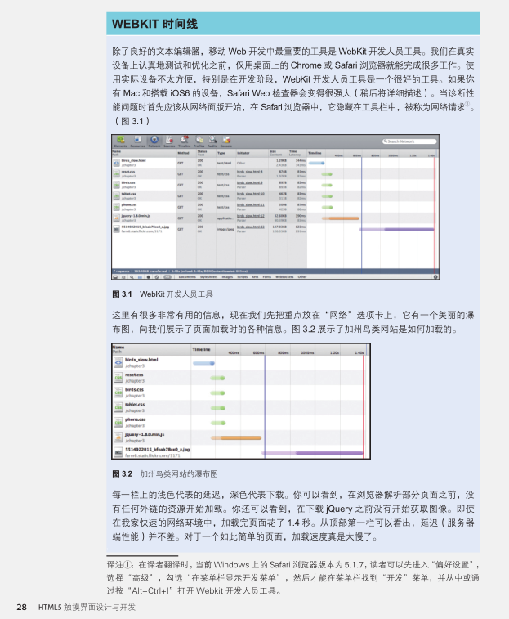Filter by Other in the filter bar
The height and width of the screenshot is (619, 509).
pyautogui.click(x=302, y=276)
